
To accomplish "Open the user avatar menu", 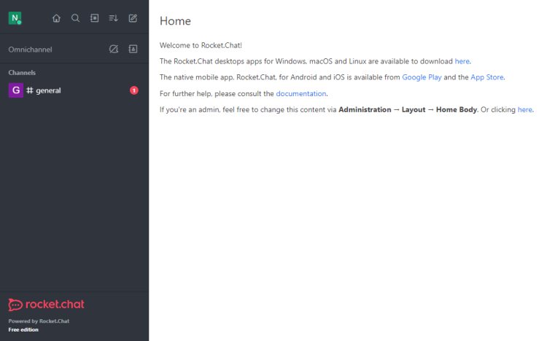I will point(15,18).
